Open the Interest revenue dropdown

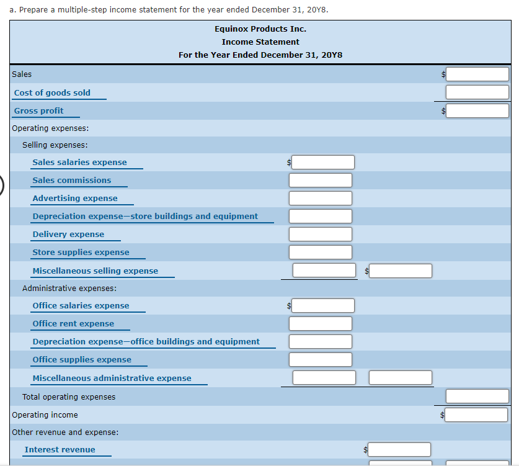pos(67,450)
